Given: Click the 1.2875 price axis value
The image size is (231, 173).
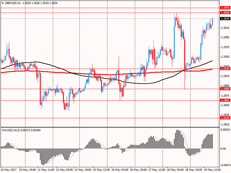Looking at the screenshot, I should click(226, 96).
